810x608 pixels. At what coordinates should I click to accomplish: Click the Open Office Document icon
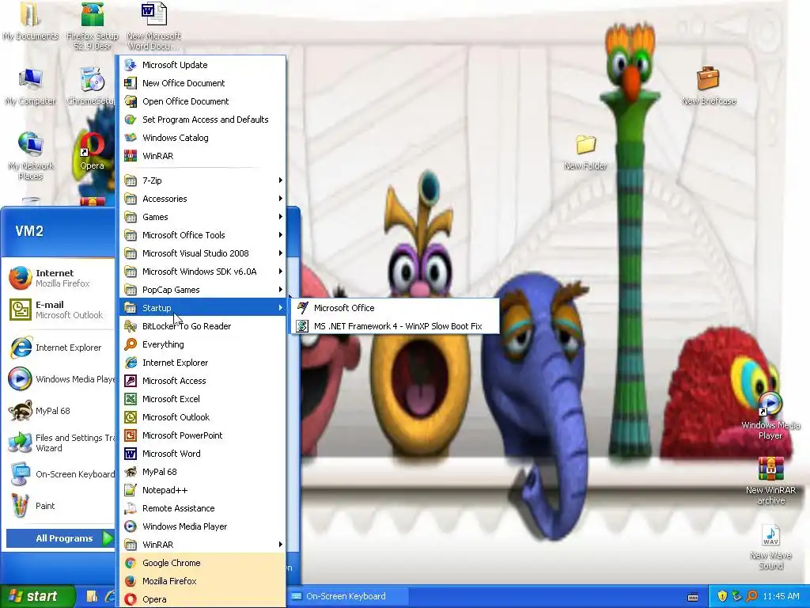pos(131,101)
